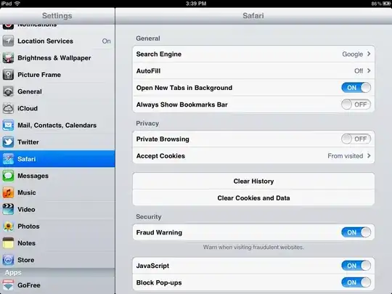
Task: Tap the GoFree app icon
Action: [8, 285]
